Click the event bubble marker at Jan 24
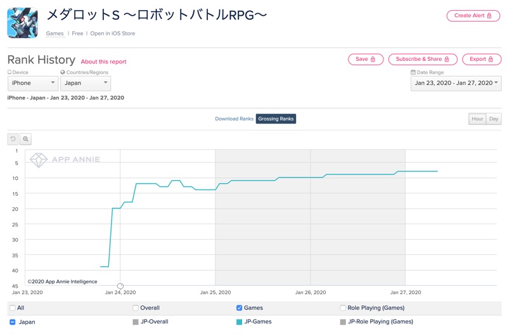The width and height of the screenshot is (507, 336). pyautogui.click(x=120, y=286)
